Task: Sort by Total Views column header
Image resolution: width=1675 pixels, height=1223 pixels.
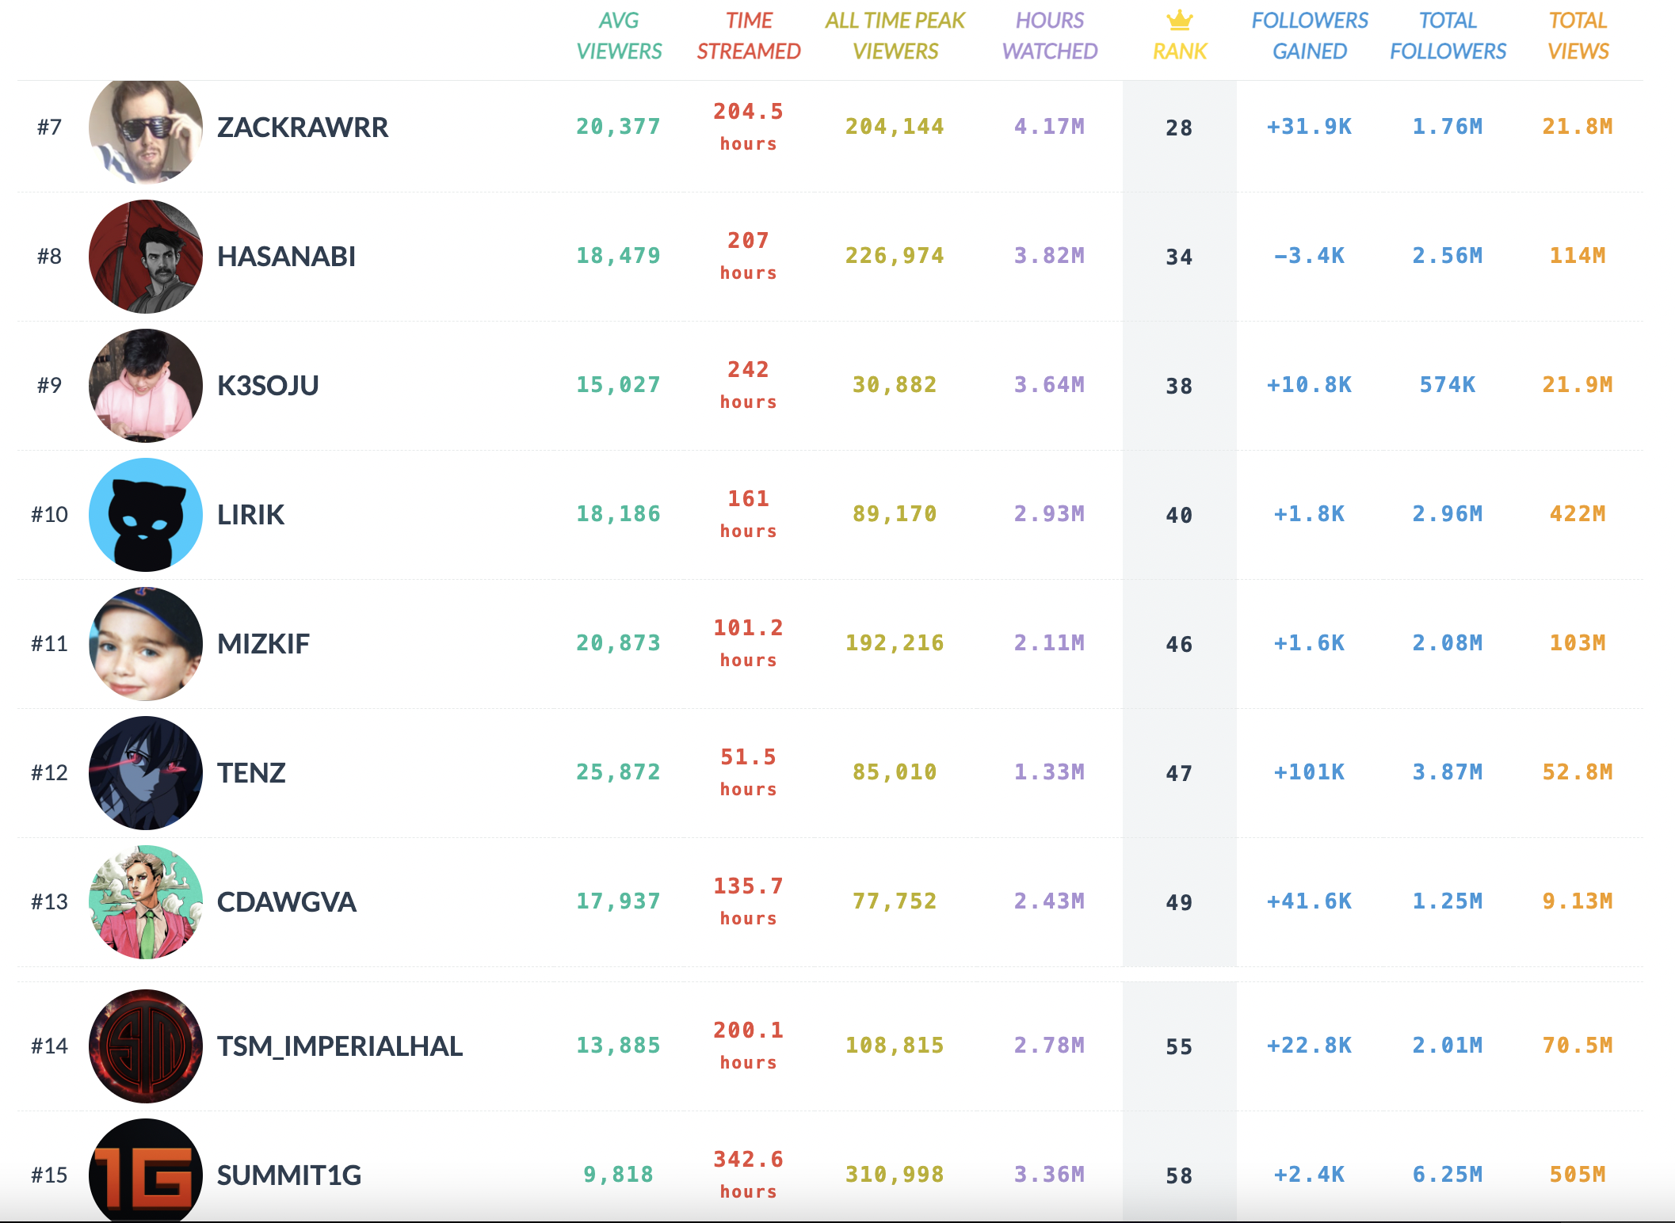Action: 1578,36
